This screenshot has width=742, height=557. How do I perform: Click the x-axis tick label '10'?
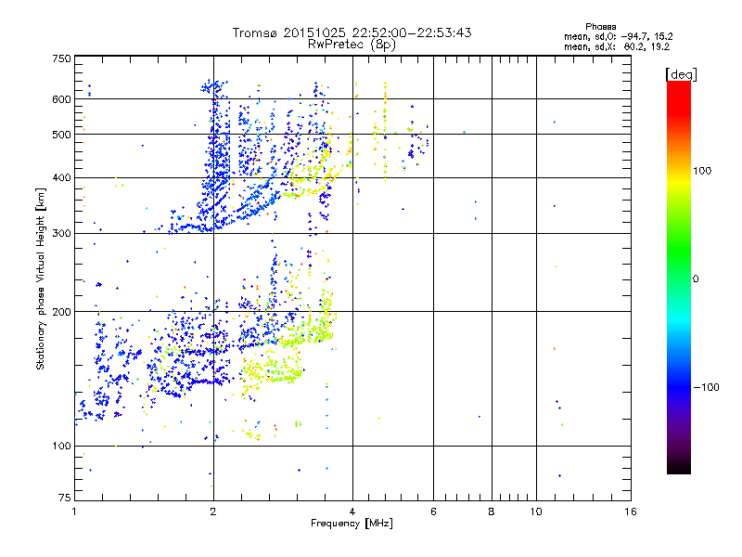pyautogui.click(x=536, y=512)
